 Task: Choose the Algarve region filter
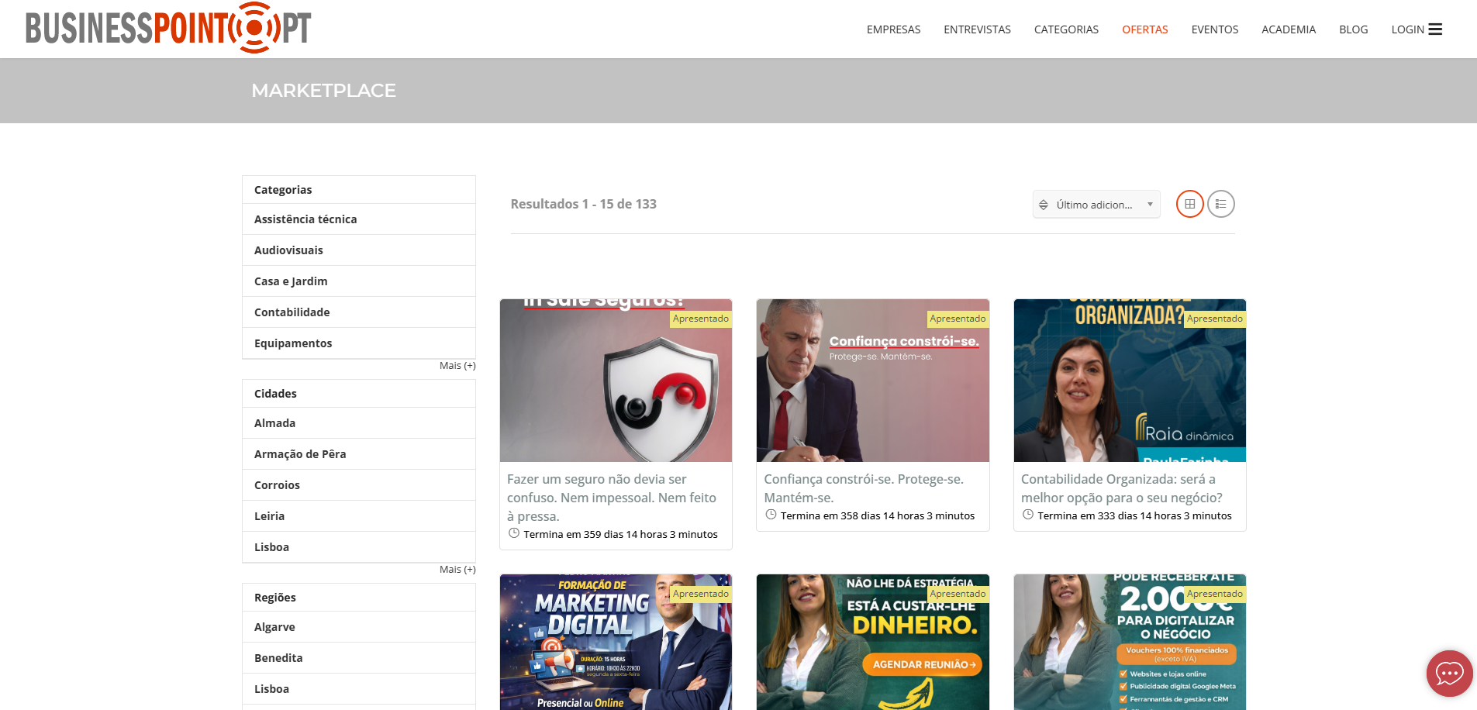coord(275,627)
